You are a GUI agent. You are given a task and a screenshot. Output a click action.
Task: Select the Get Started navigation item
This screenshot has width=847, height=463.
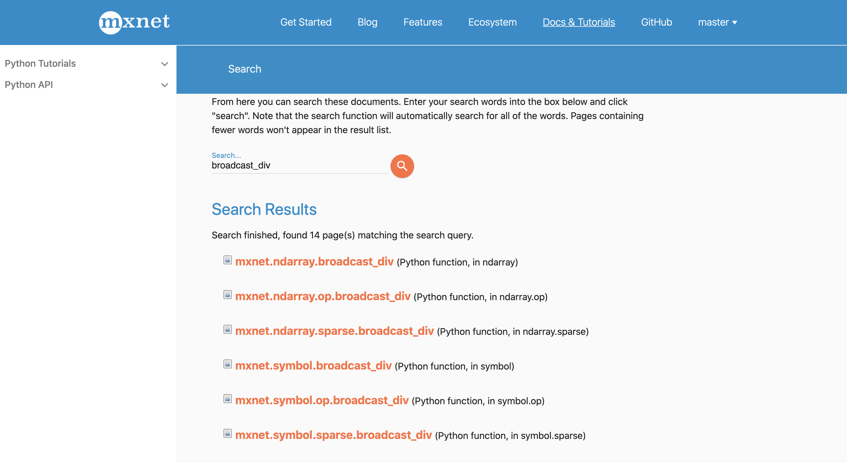tap(306, 22)
